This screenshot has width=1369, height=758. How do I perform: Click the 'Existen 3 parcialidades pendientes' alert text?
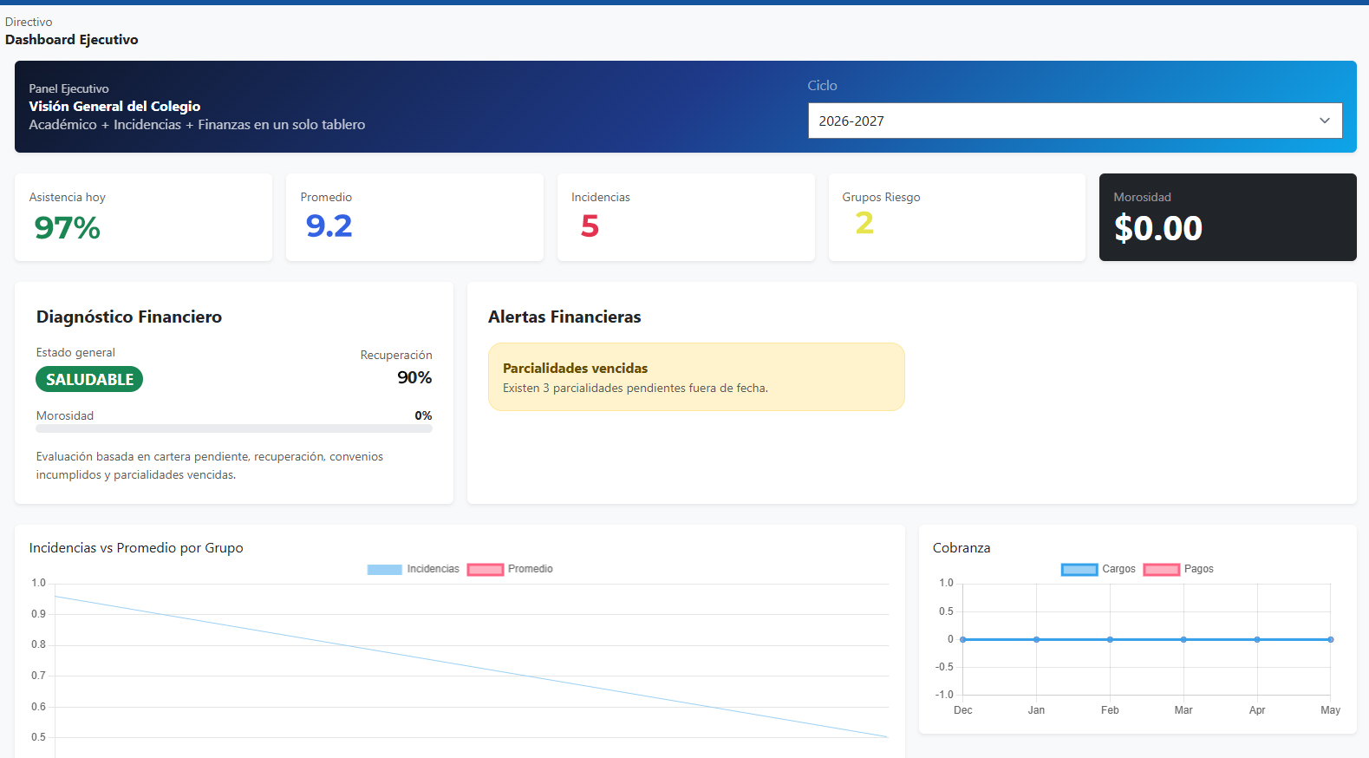pos(636,389)
